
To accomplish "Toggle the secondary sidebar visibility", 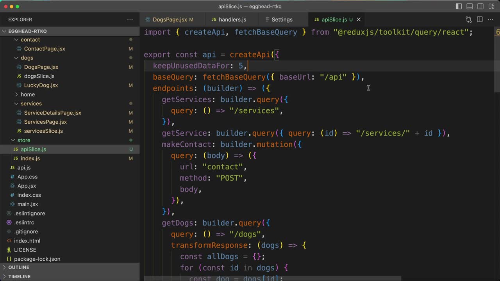I will click(x=480, y=6).
